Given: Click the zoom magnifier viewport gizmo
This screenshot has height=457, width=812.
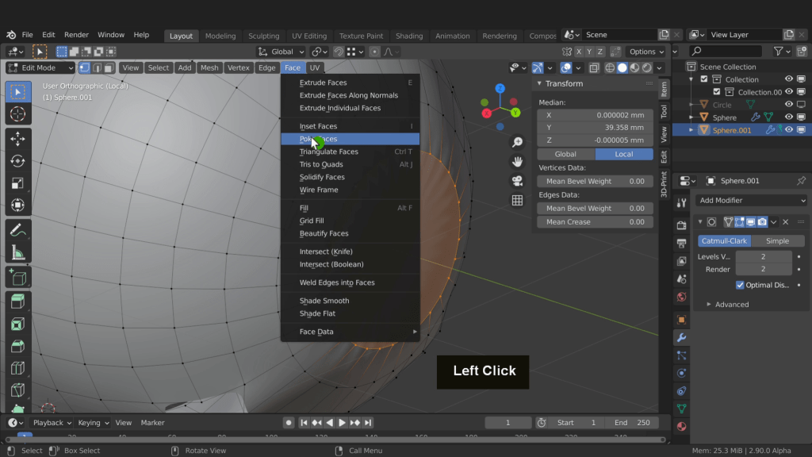Looking at the screenshot, I should click(517, 142).
